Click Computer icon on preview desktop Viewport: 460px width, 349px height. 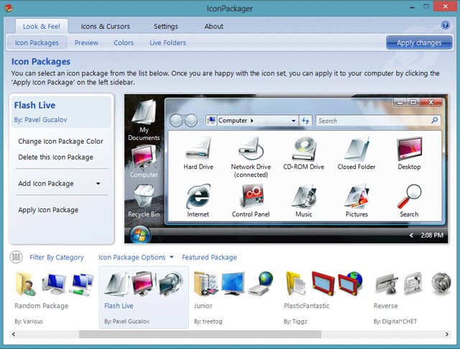[144, 157]
